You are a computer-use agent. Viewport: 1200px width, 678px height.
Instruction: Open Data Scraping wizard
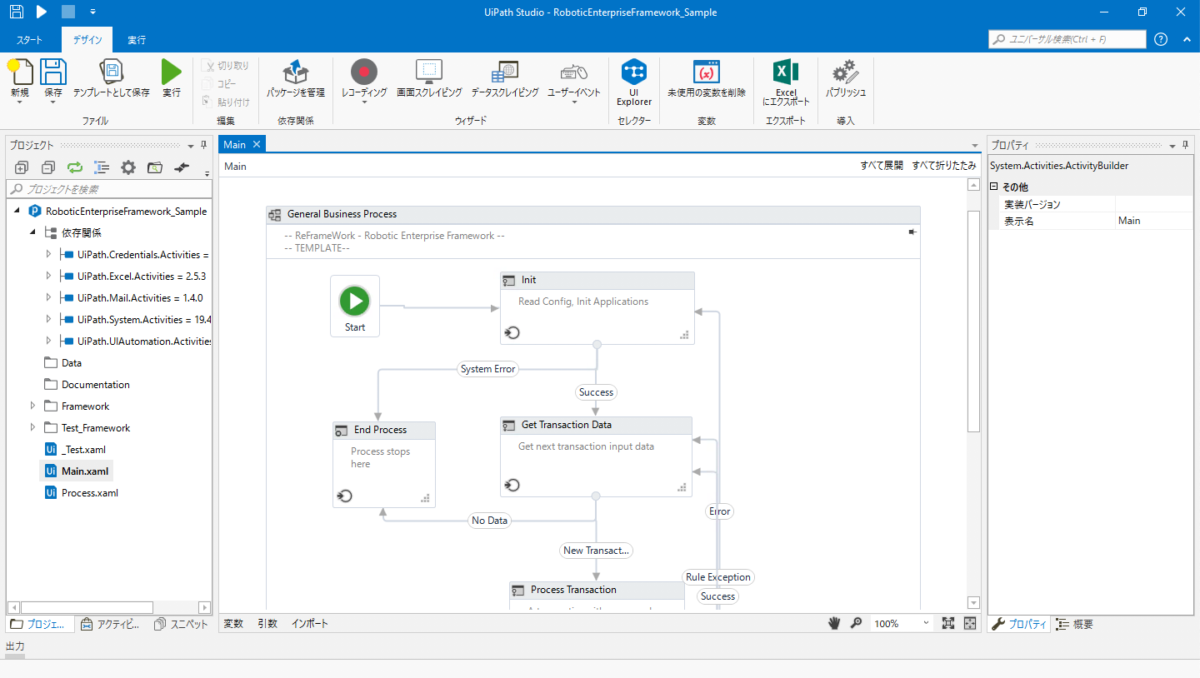click(x=504, y=73)
